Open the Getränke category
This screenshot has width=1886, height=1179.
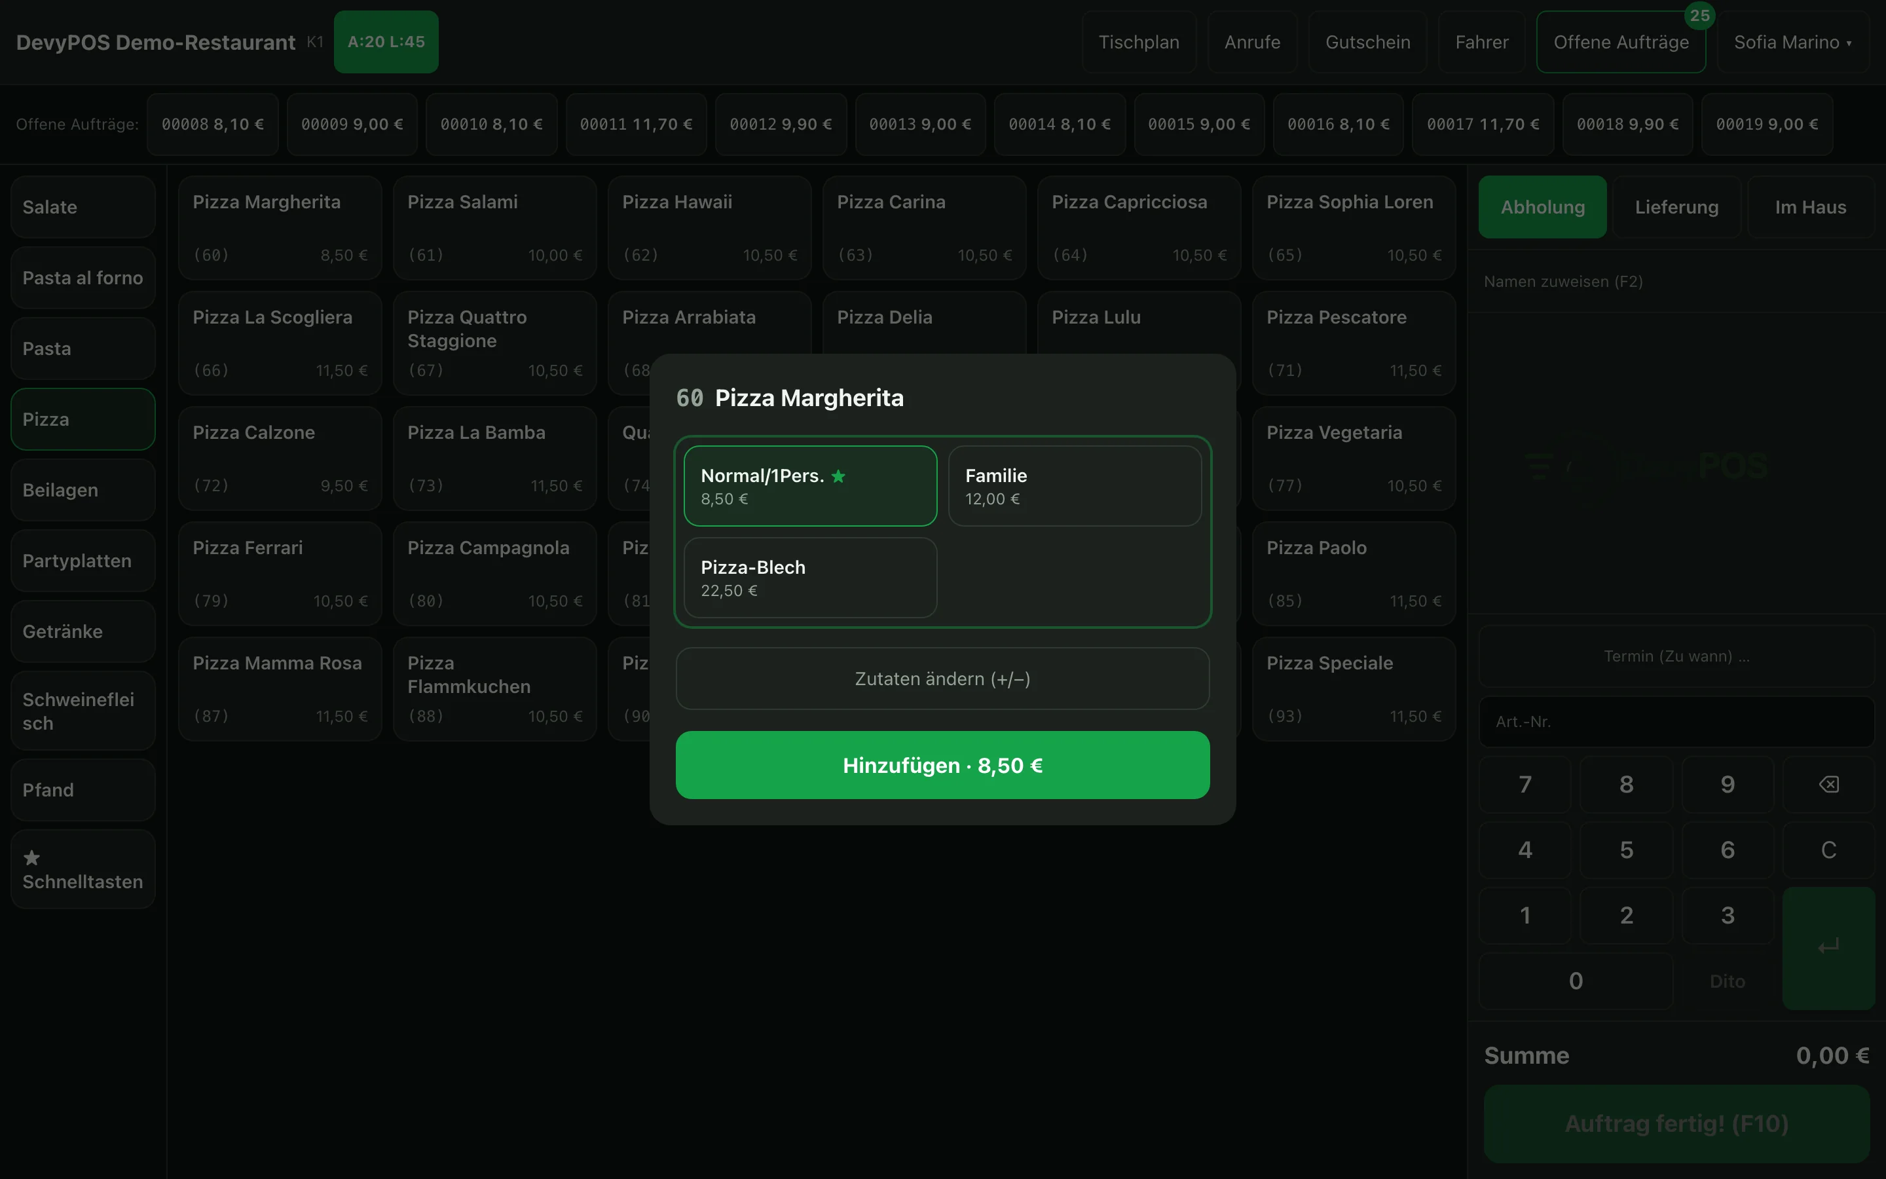pyautogui.click(x=83, y=631)
